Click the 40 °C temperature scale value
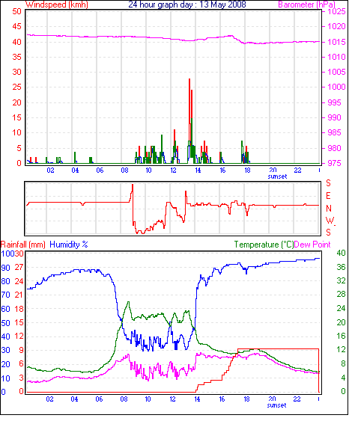This screenshot has height=421, width=349. [341, 253]
